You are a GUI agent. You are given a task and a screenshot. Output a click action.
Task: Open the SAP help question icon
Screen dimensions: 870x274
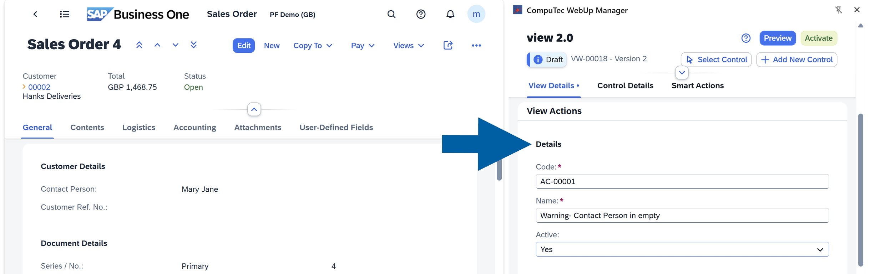click(x=421, y=14)
